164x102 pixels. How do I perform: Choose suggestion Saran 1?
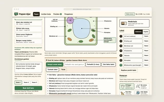click(18, 82)
